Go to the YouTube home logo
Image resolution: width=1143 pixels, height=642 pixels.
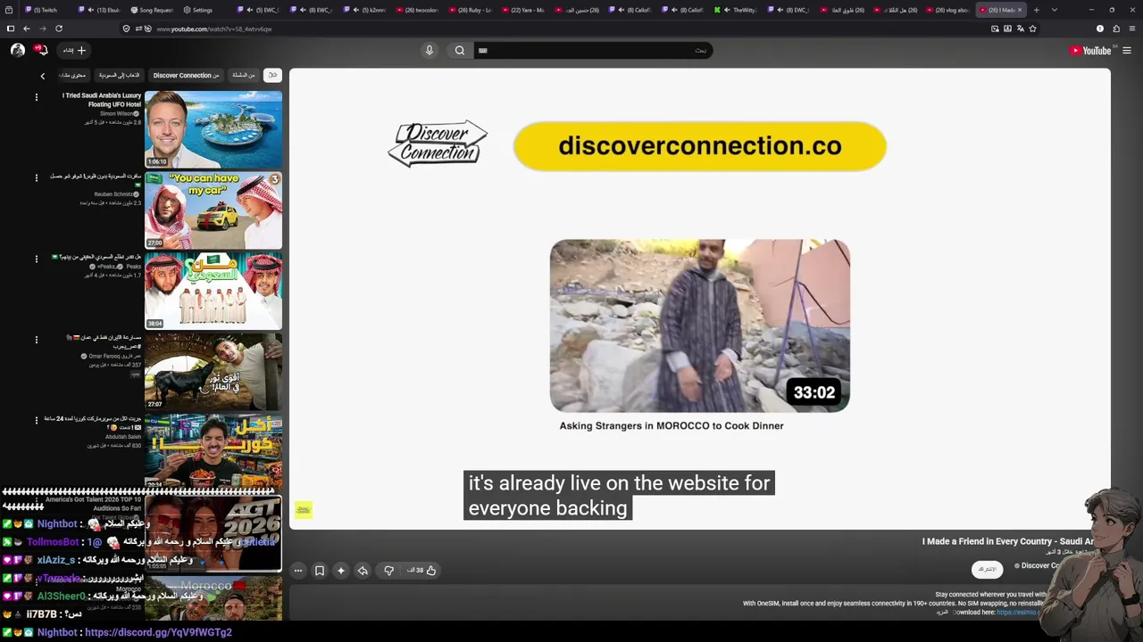pos(1091,51)
